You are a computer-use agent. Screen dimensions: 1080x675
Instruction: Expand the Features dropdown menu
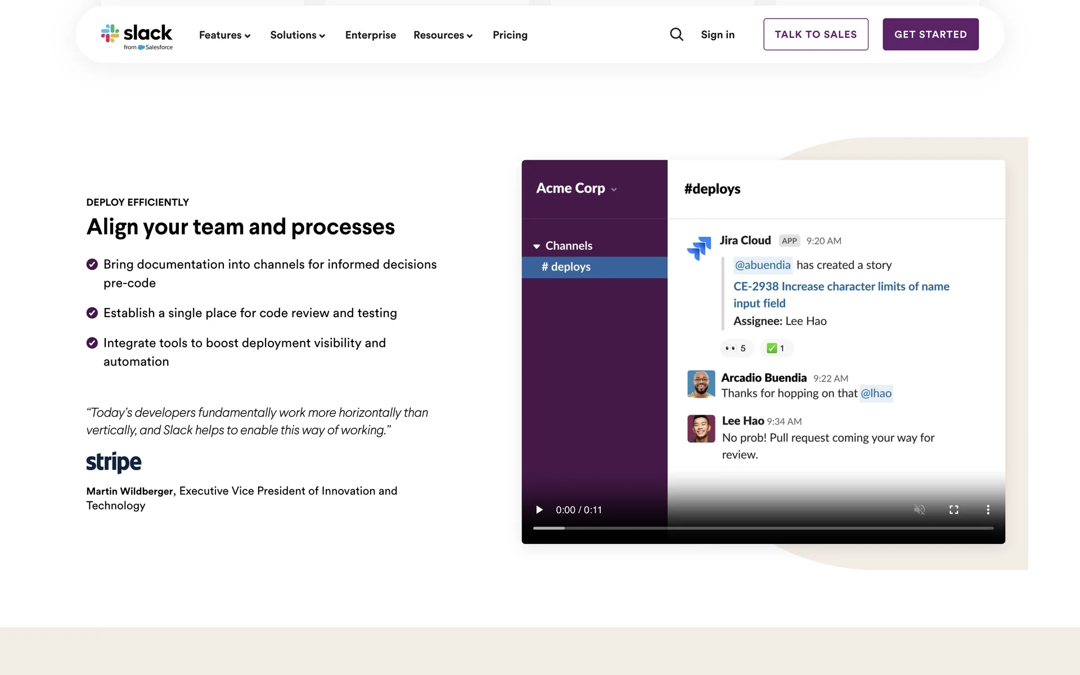[x=224, y=35]
